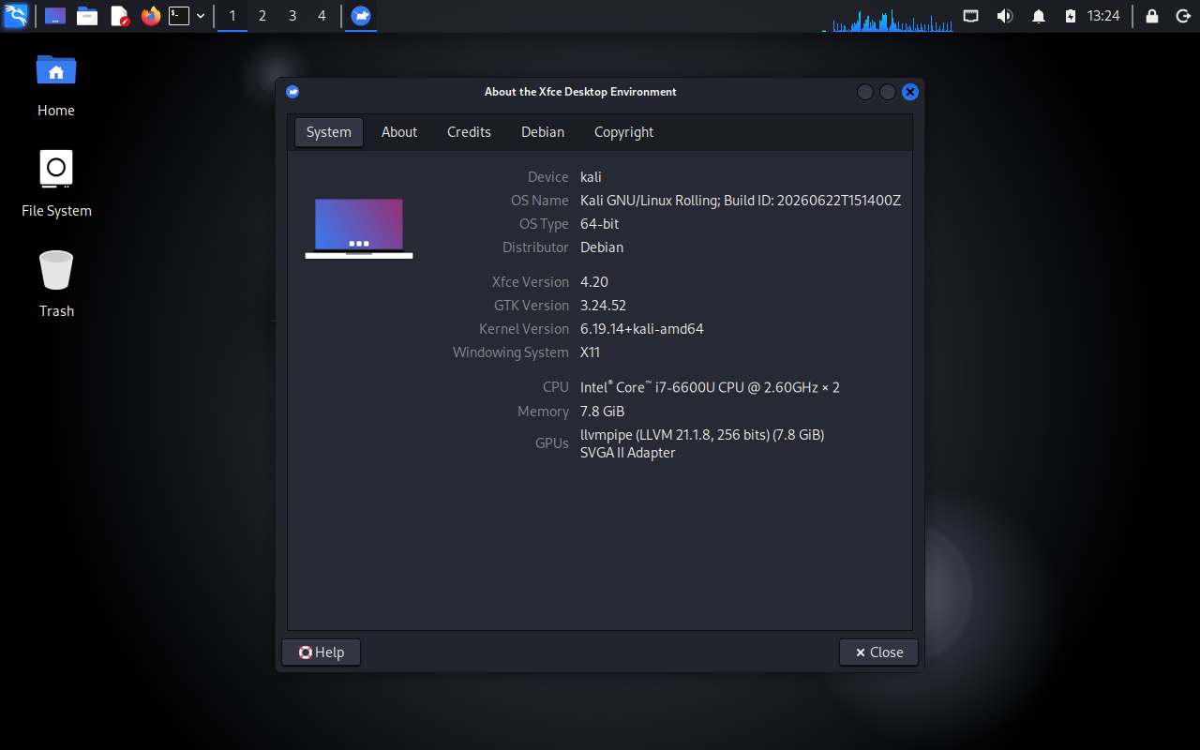The height and width of the screenshot is (750, 1200).
Task: Switch to workspace 2
Action: pyautogui.click(x=262, y=16)
